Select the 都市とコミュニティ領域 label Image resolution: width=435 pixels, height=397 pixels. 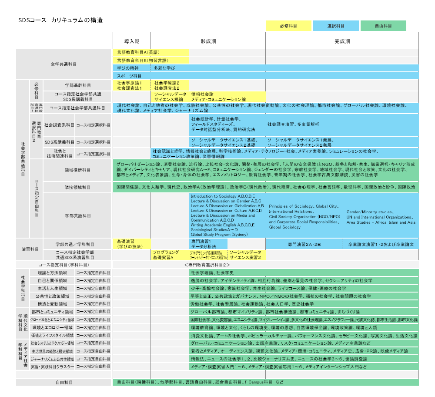coord(53,312)
